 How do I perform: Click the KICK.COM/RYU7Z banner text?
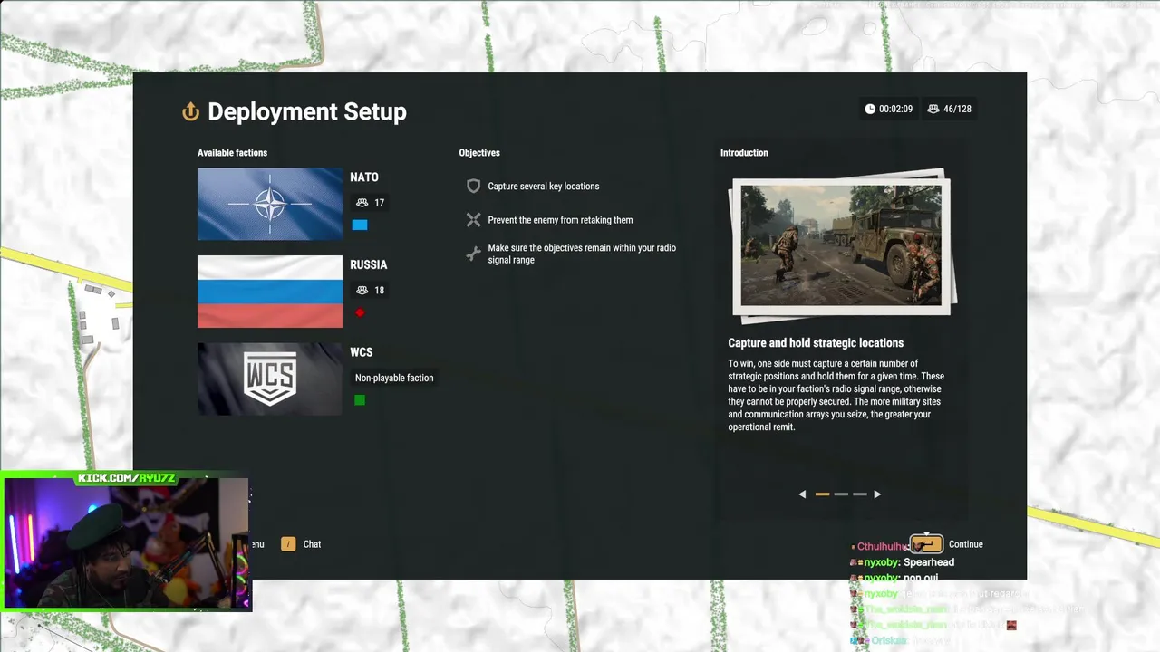[x=127, y=477]
